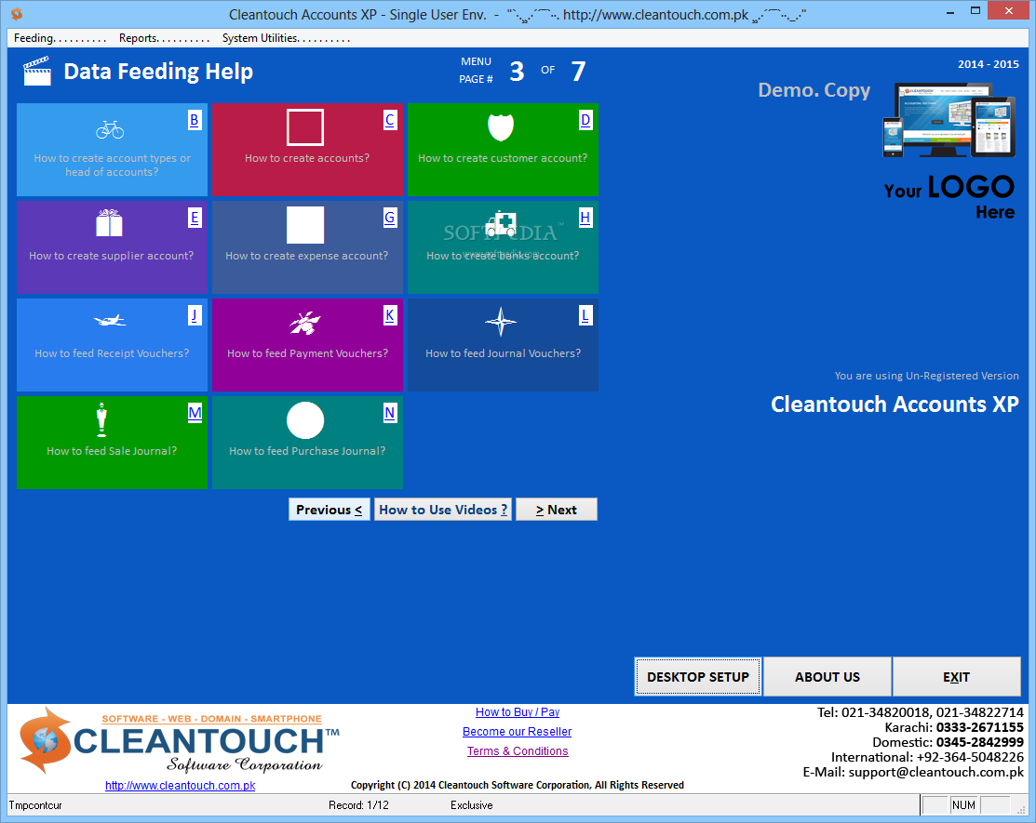The height and width of the screenshot is (823, 1036).
Task: Select shortcut letter H on banks account tile
Action: coord(585,218)
